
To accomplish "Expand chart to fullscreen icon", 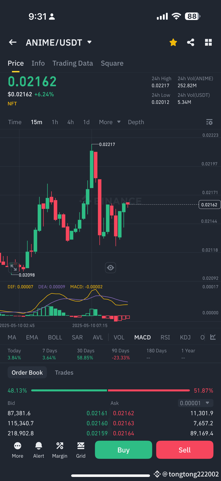I will [14, 267].
